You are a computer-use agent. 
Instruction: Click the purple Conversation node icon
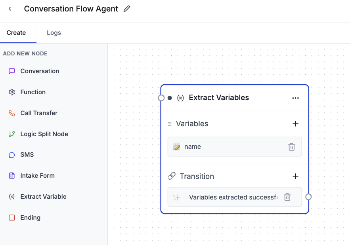coord(11,71)
